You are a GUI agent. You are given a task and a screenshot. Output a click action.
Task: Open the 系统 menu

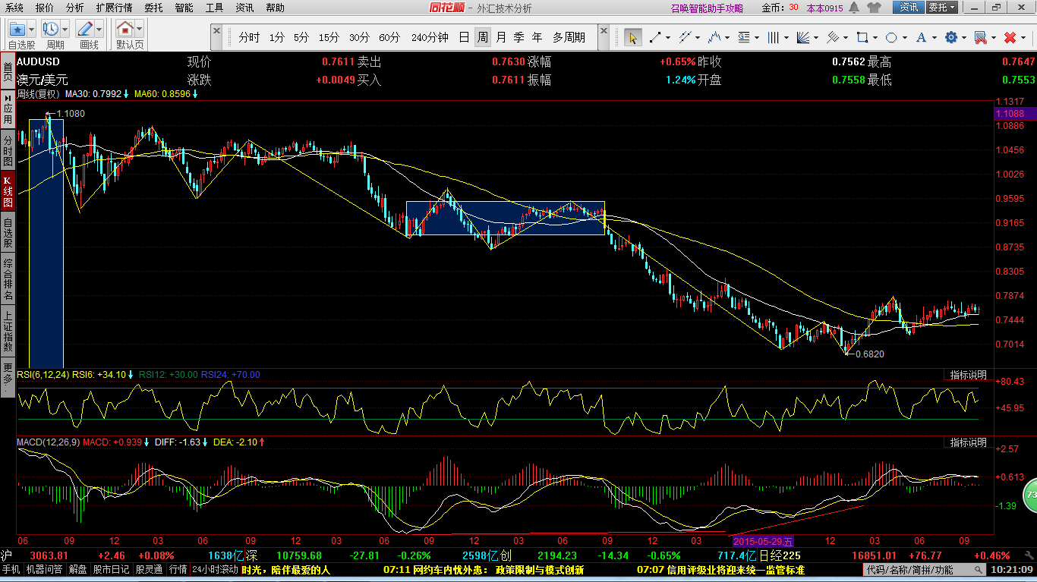[14, 8]
